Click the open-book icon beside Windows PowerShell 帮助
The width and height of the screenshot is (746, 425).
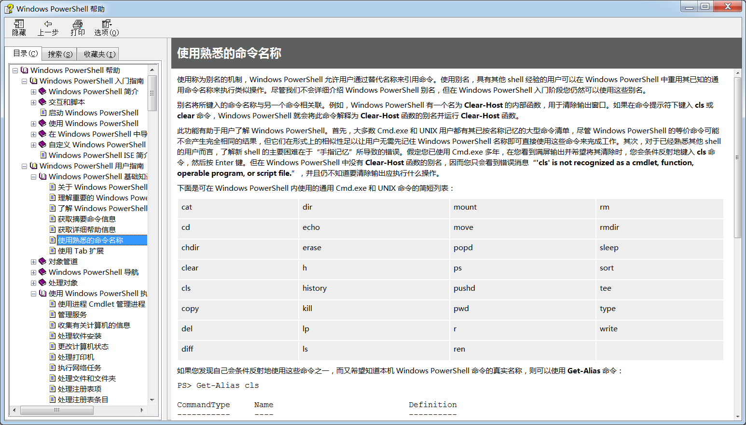[25, 70]
